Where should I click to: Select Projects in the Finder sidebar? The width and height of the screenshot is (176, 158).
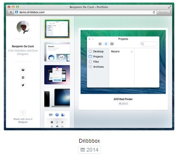coord(98,57)
